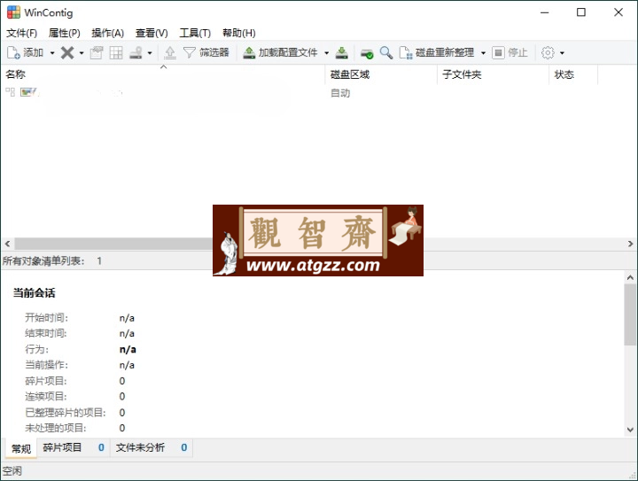Click the greyed upload arrow icon
The width and height of the screenshot is (638, 481).
[x=170, y=53]
